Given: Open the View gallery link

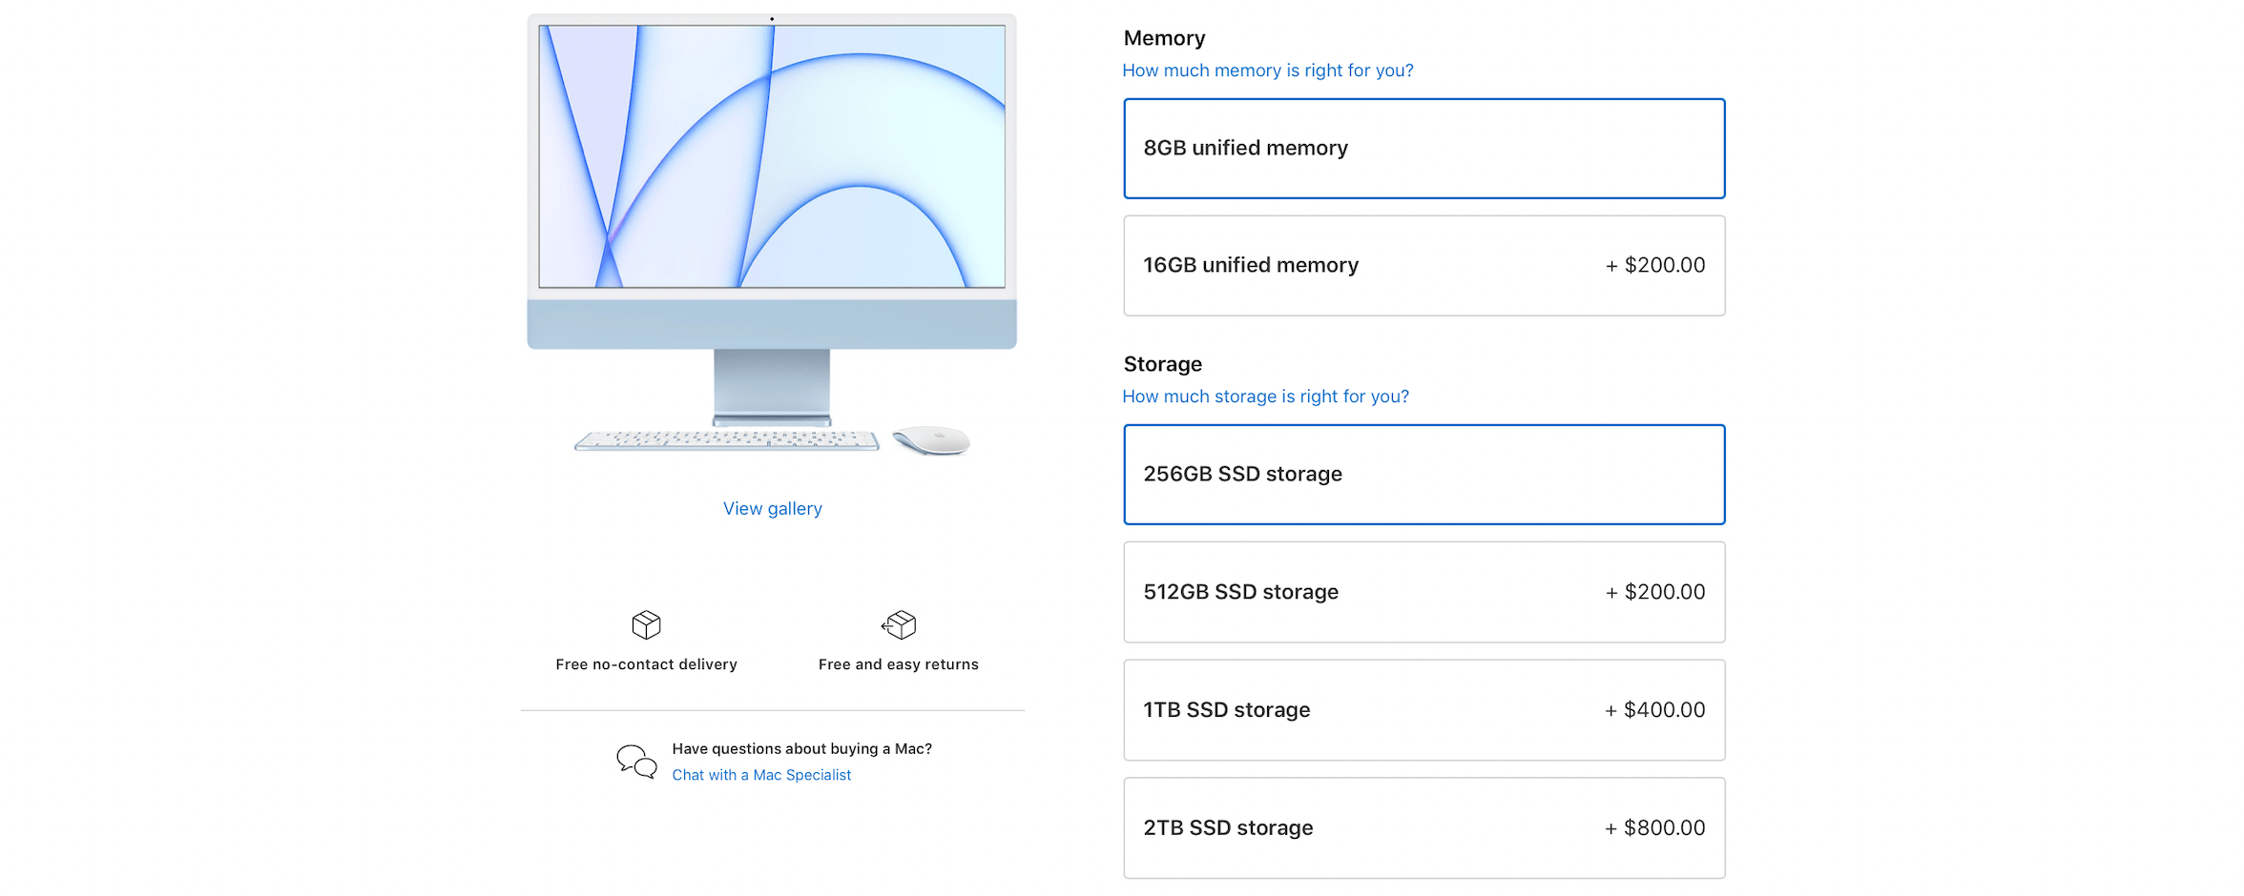Looking at the screenshot, I should pyautogui.click(x=772, y=508).
